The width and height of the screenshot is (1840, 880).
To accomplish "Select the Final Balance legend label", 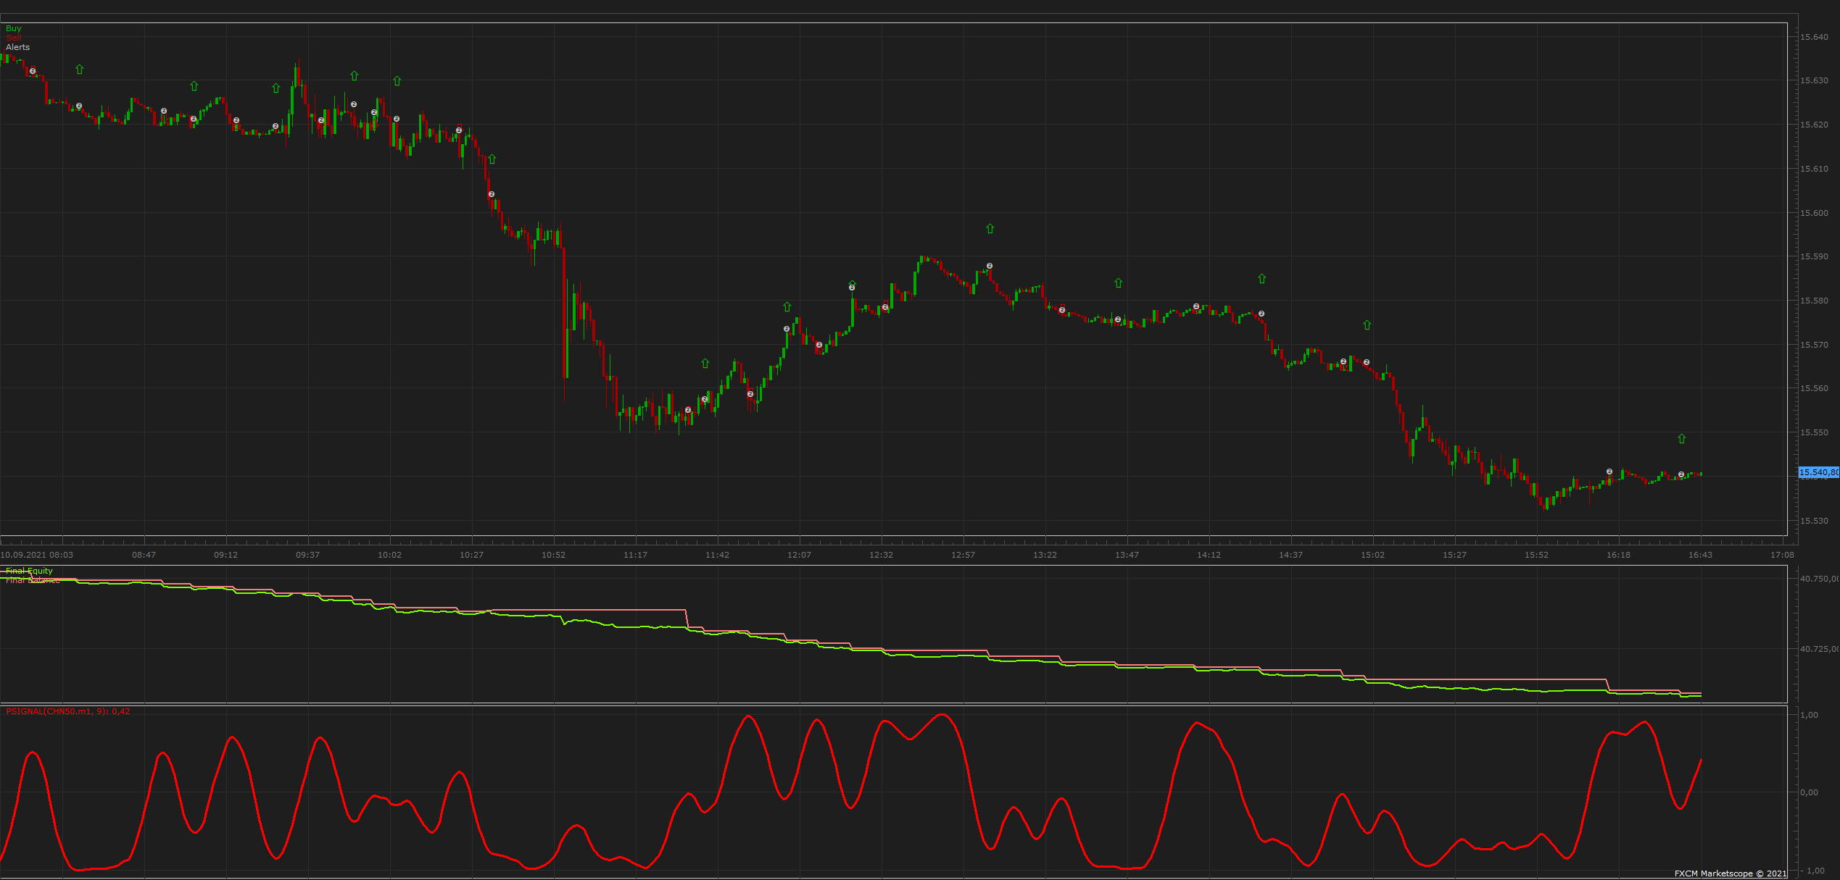I will [x=33, y=580].
